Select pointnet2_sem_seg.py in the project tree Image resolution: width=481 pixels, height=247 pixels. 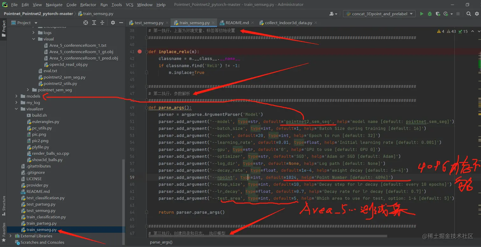coord(65,77)
